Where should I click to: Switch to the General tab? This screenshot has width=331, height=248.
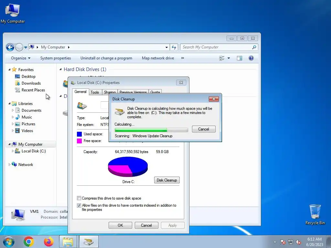(x=80, y=92)
